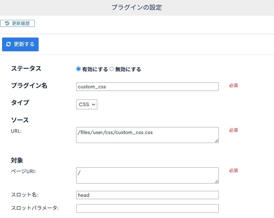Click the red 必須 label beside プラグイン名

tap(233, 86)
